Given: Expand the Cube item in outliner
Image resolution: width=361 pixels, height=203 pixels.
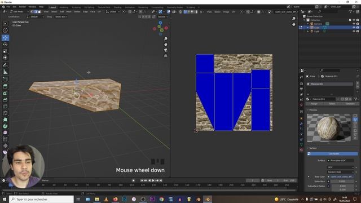Looking at the screenshot, I should (x=308, y=28).
